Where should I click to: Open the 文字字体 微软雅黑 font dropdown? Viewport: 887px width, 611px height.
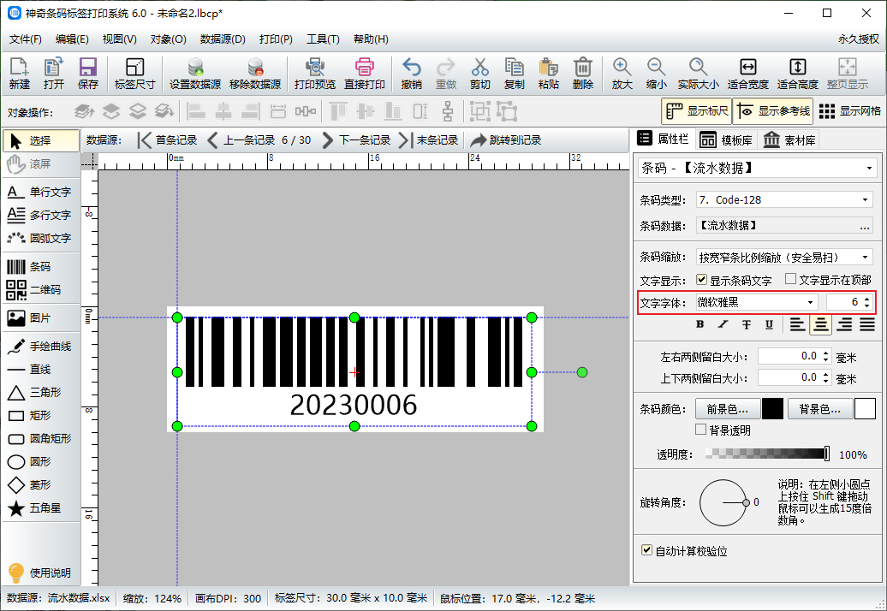click(x=810, y=302)
